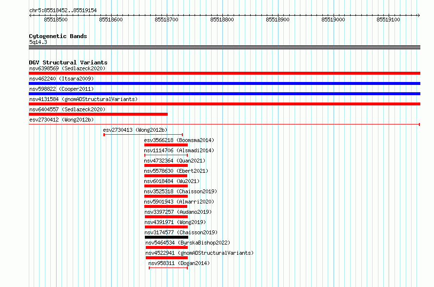434x287 pixels.
Task: Open the nsv6404557 (Sedlazeck2020) label
Action: point(67,109)
